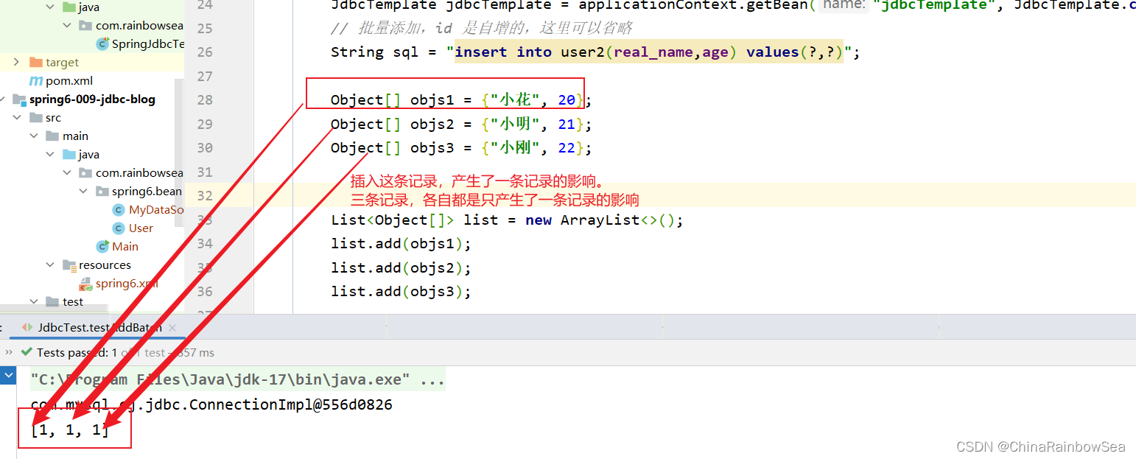Click gutter line number 34
This screenshot has height=459, width=1136.
click(205, 244)
